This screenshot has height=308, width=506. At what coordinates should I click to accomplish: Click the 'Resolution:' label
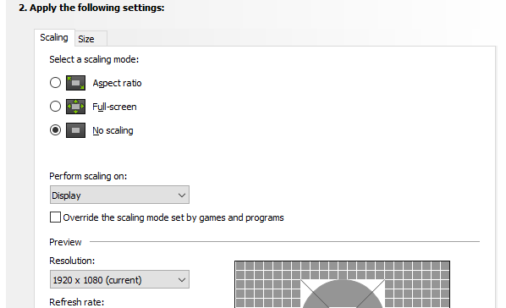pos(72,261)
